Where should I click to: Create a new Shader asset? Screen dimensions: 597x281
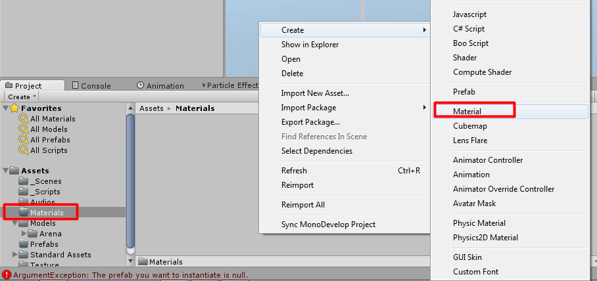coord(465,58)
